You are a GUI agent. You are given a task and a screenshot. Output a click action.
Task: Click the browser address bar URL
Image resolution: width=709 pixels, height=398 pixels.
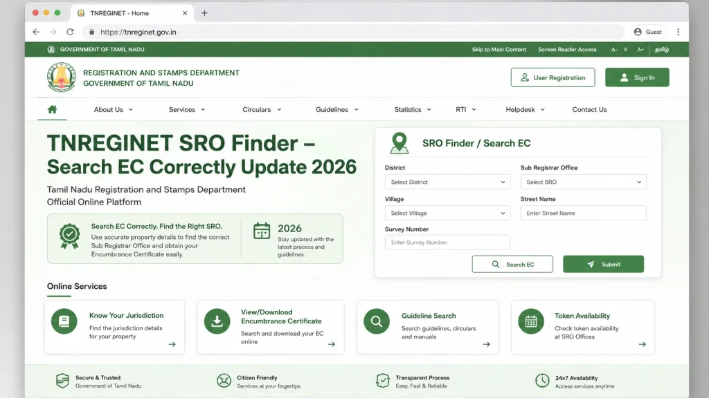pyautogui.click(x=138, y=32)
